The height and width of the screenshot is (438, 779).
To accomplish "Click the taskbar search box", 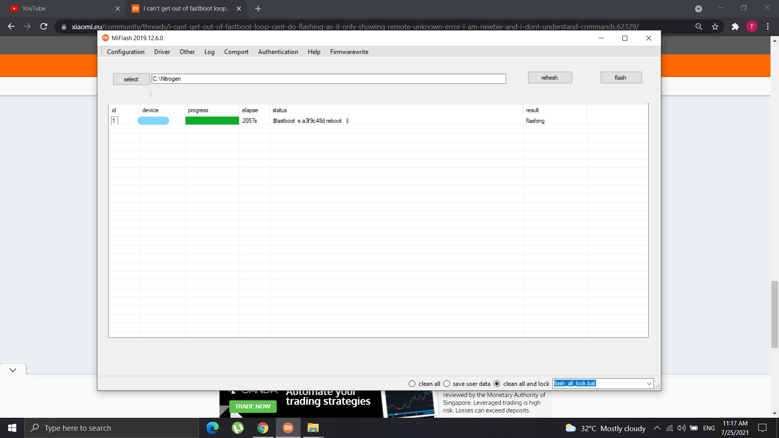I will click(112, 428).
